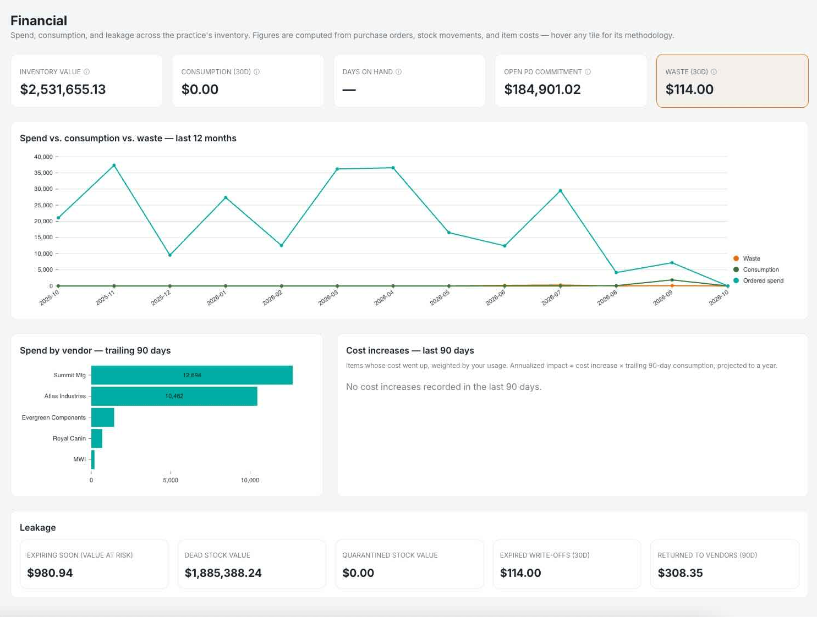Click the $1,885,388.24 Dead Stock value
This screenshot has height=617, width=817.
[223, 573]
